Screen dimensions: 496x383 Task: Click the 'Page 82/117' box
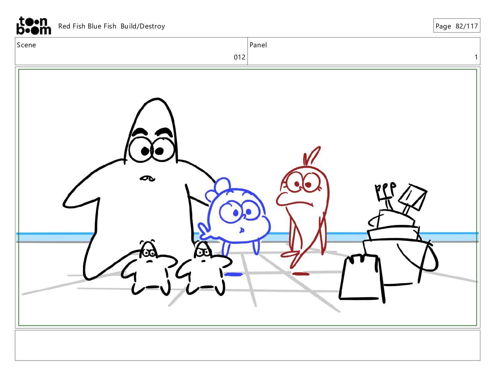pyautogui.click(x=457, y=26)
